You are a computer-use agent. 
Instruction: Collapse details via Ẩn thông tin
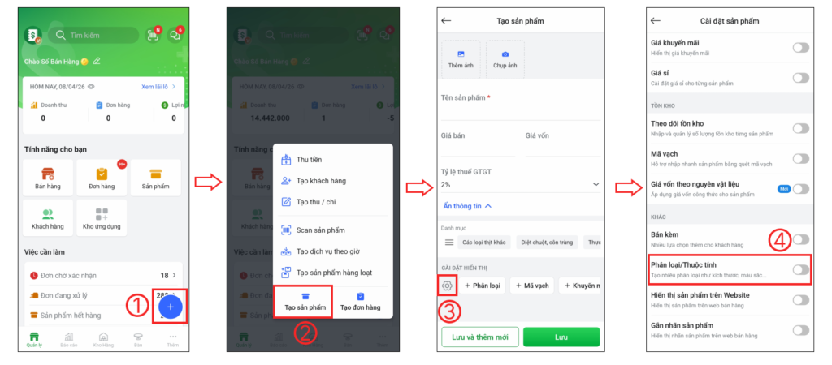tap(466, 206)
